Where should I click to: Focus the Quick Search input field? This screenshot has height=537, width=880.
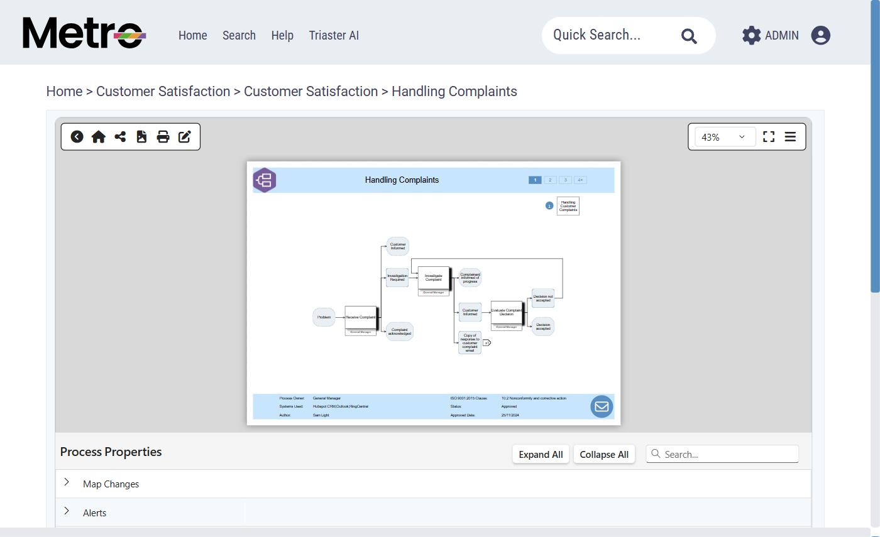tap(610, 35)
